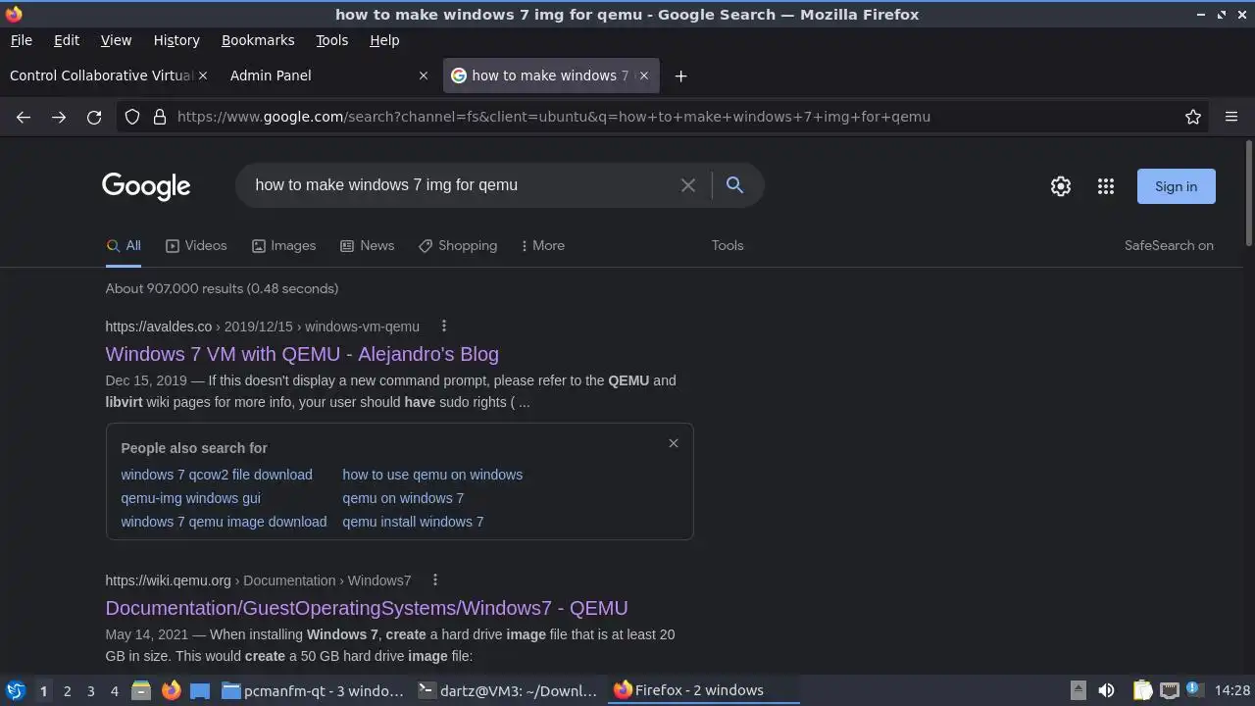Open Windows 7 VM with QEMU result
Viewport: 1255px width, 706px height.
click(x=302, y=354)
